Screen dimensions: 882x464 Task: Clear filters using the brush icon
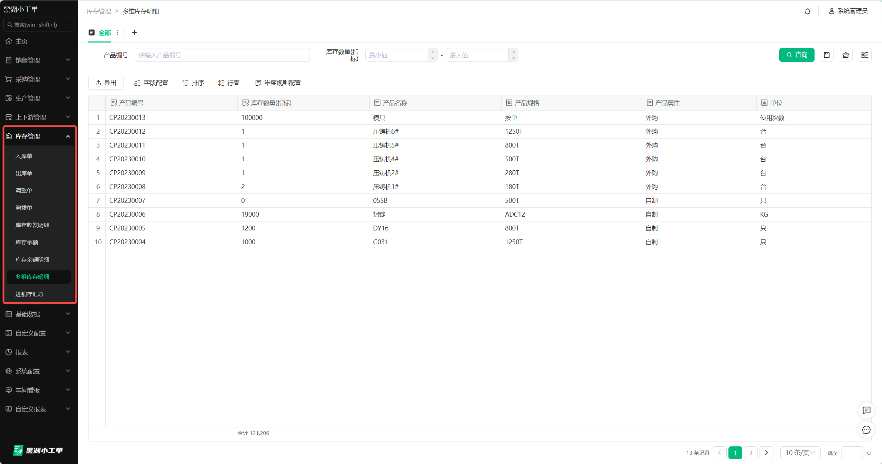[846, 55]
